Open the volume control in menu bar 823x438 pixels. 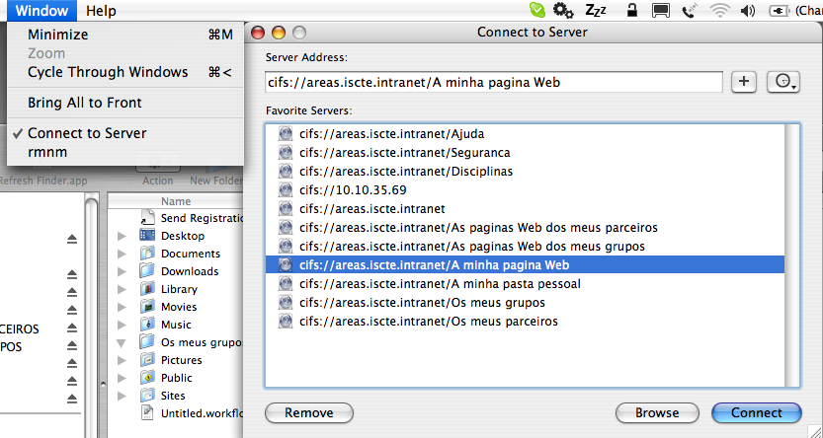point(747,10)
